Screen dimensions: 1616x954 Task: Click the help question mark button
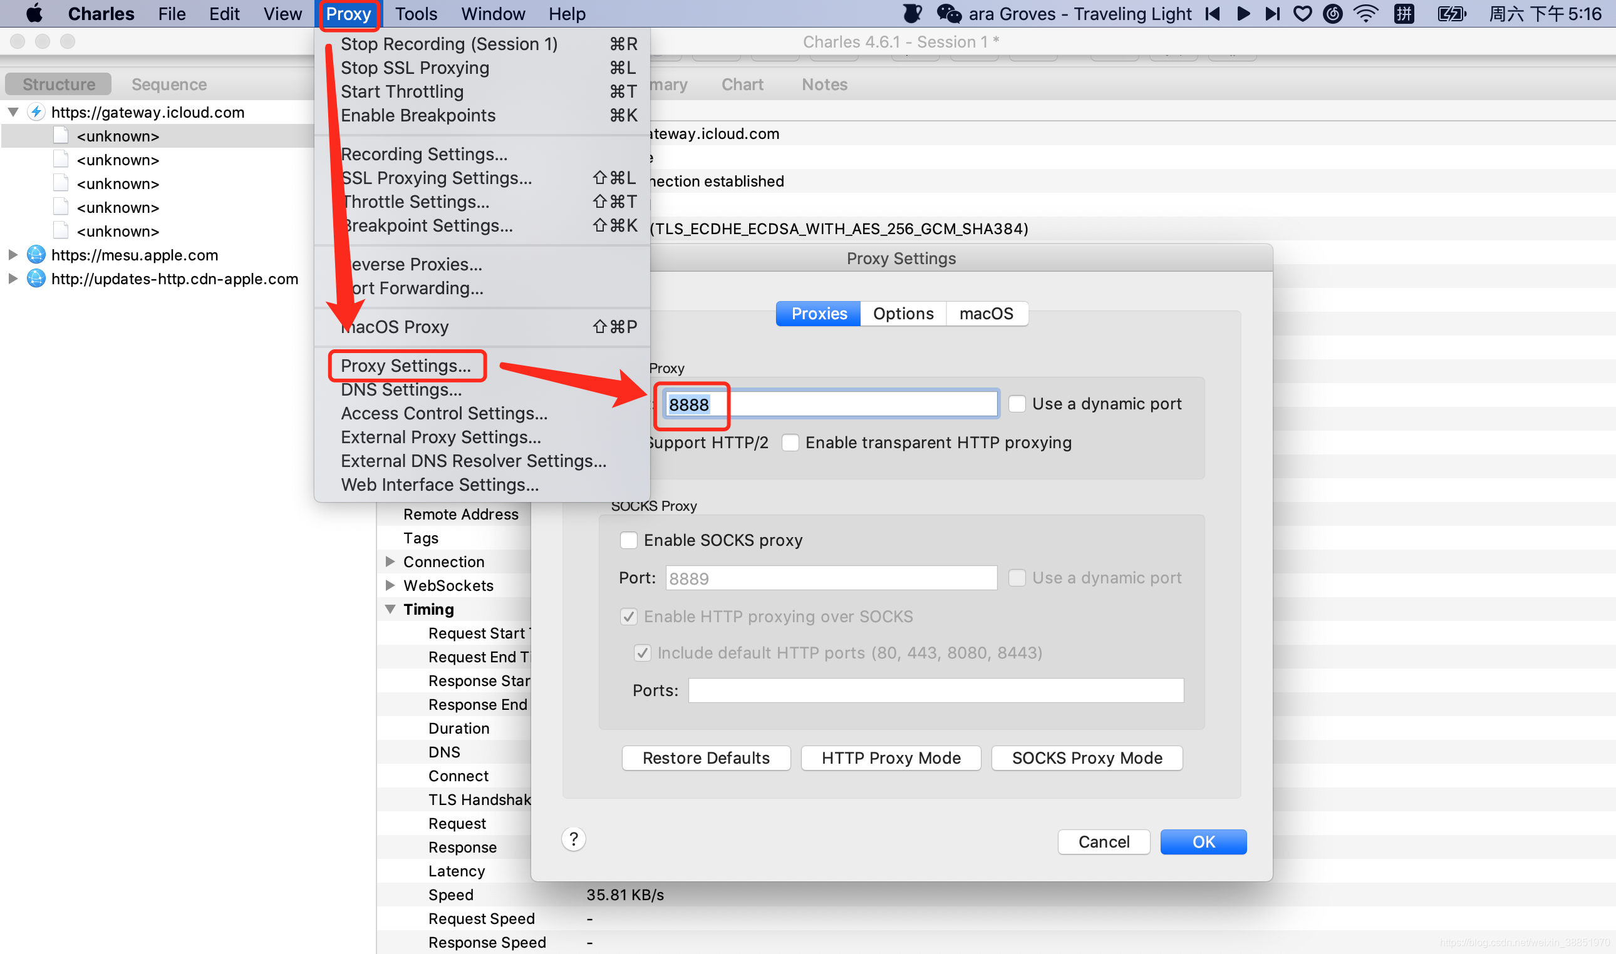(x=573, y=839)
